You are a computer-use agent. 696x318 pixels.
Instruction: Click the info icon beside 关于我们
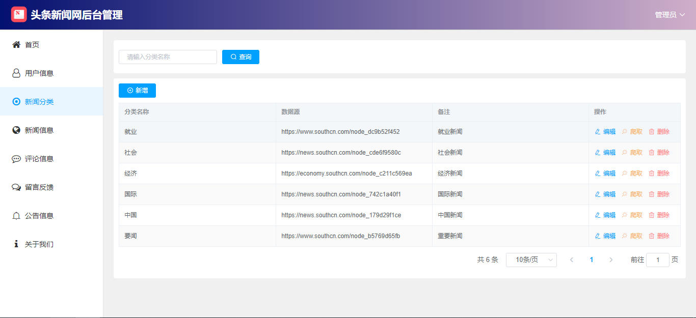point(16,244)
